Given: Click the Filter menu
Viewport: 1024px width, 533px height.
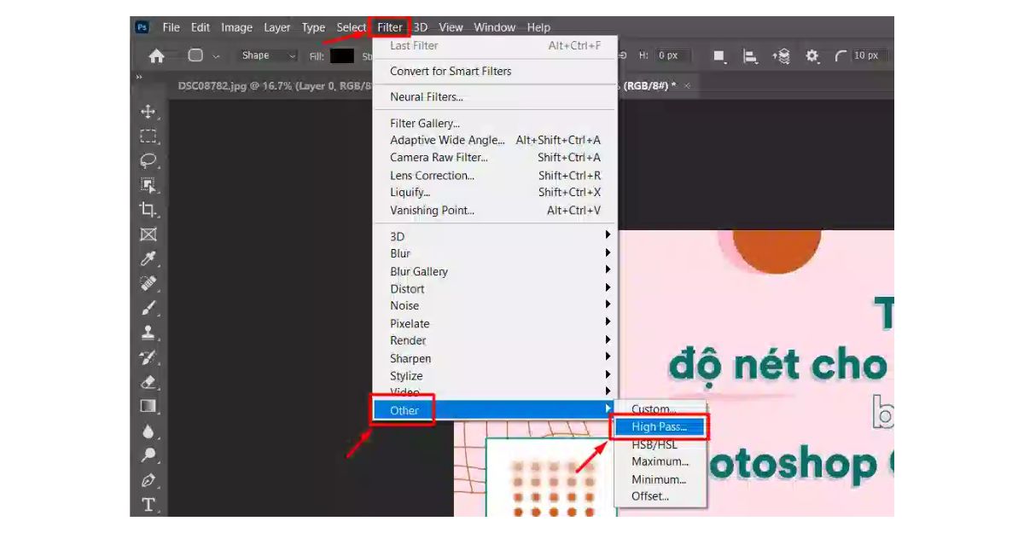Looking at the screenshot, I should (389, 27).
